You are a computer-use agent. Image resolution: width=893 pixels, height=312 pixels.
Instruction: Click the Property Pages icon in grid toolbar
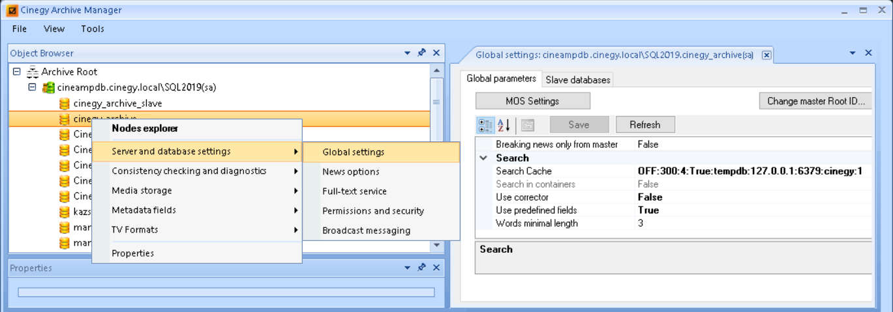pyautogui.click(x=528, y=125)
